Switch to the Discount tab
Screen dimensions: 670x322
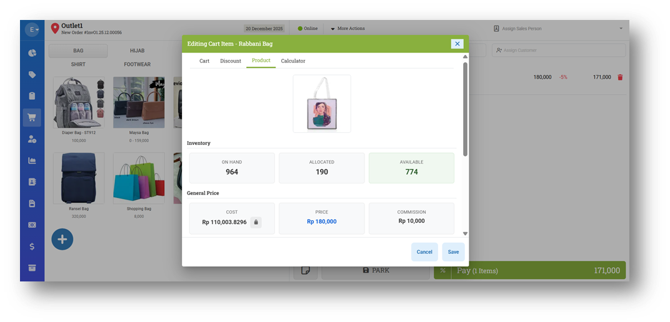[231, 61]
